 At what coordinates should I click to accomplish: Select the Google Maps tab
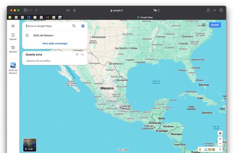[x=145, y=17]
